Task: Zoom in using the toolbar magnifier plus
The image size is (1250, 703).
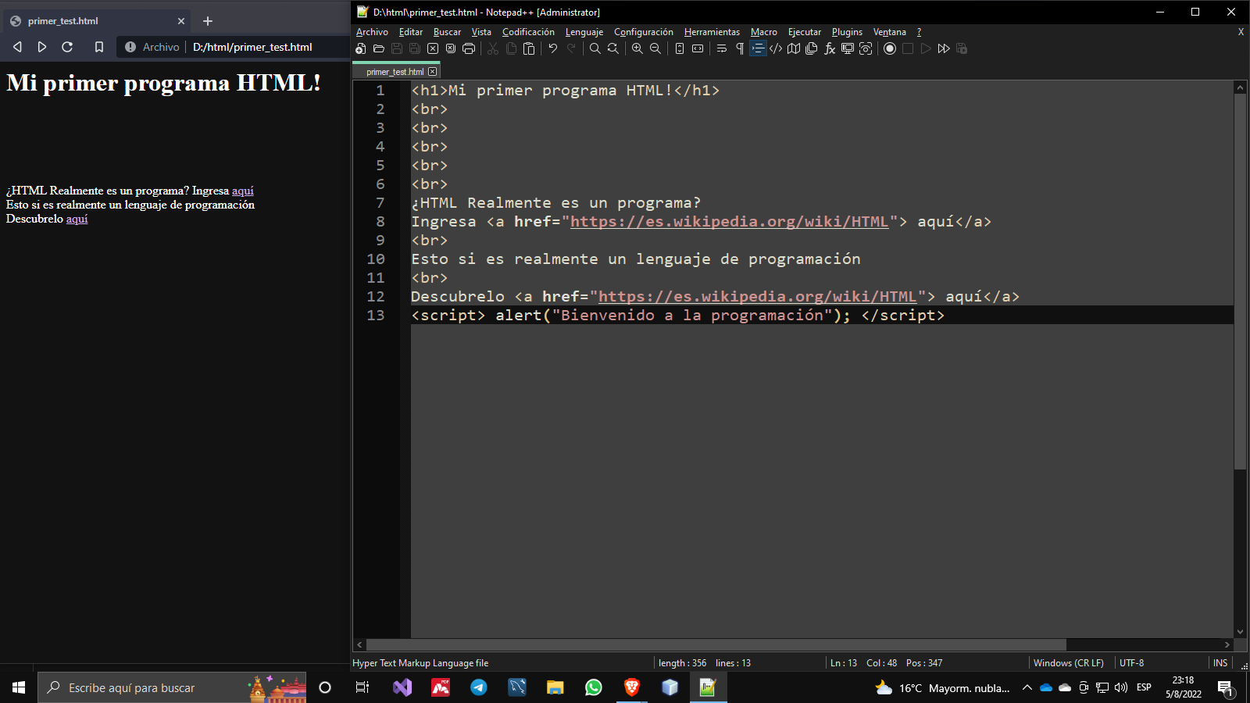Action: (x=637, y=48)
